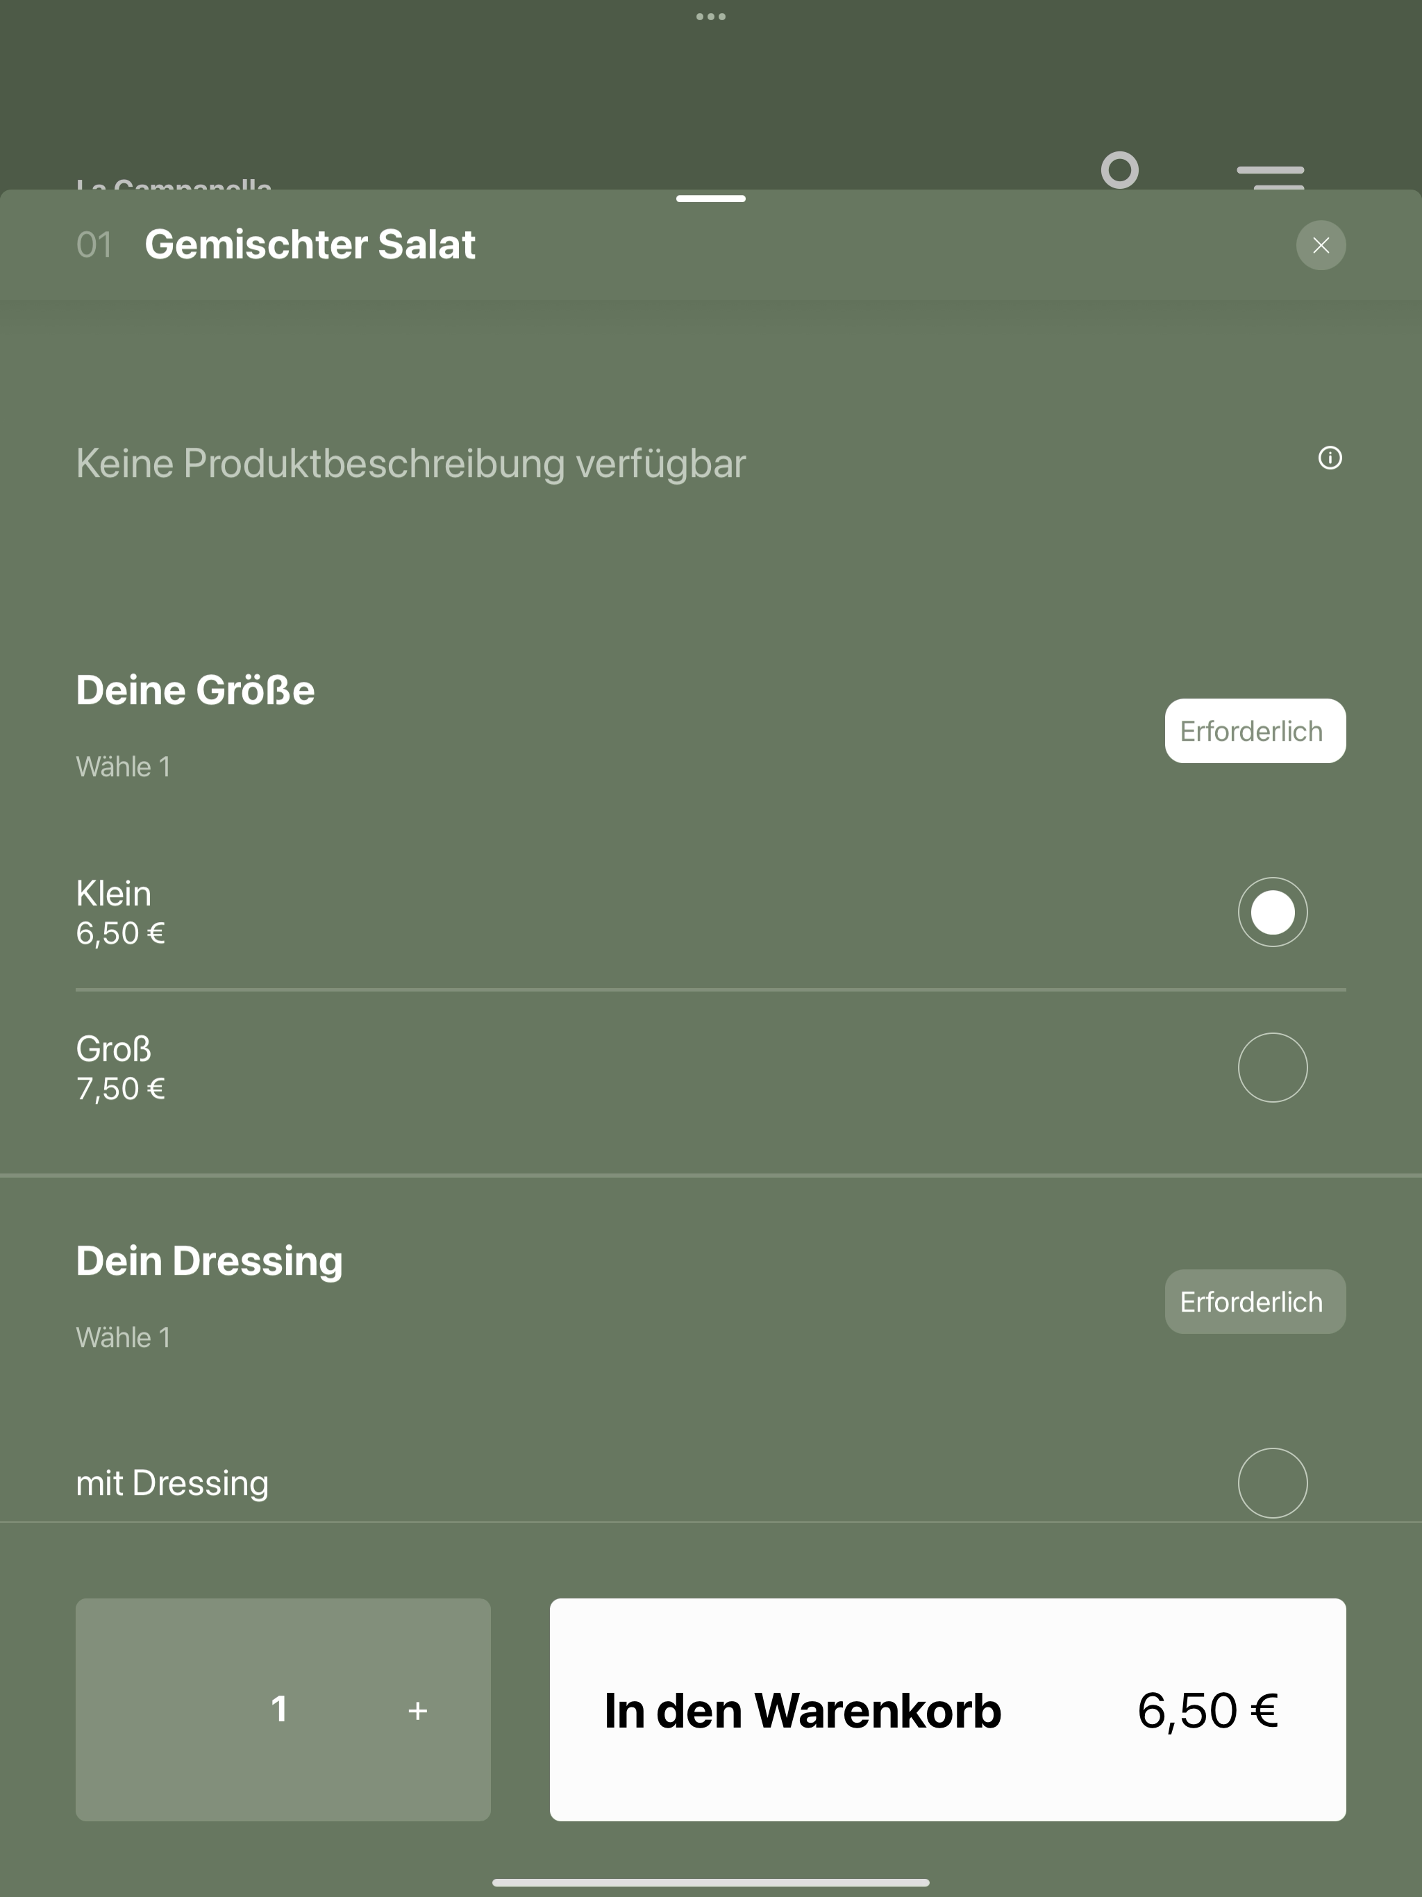Screen dimensions: 1422x1897
Task: Tap the home indicator bar at bottom
Action: tap(711, 1882)
